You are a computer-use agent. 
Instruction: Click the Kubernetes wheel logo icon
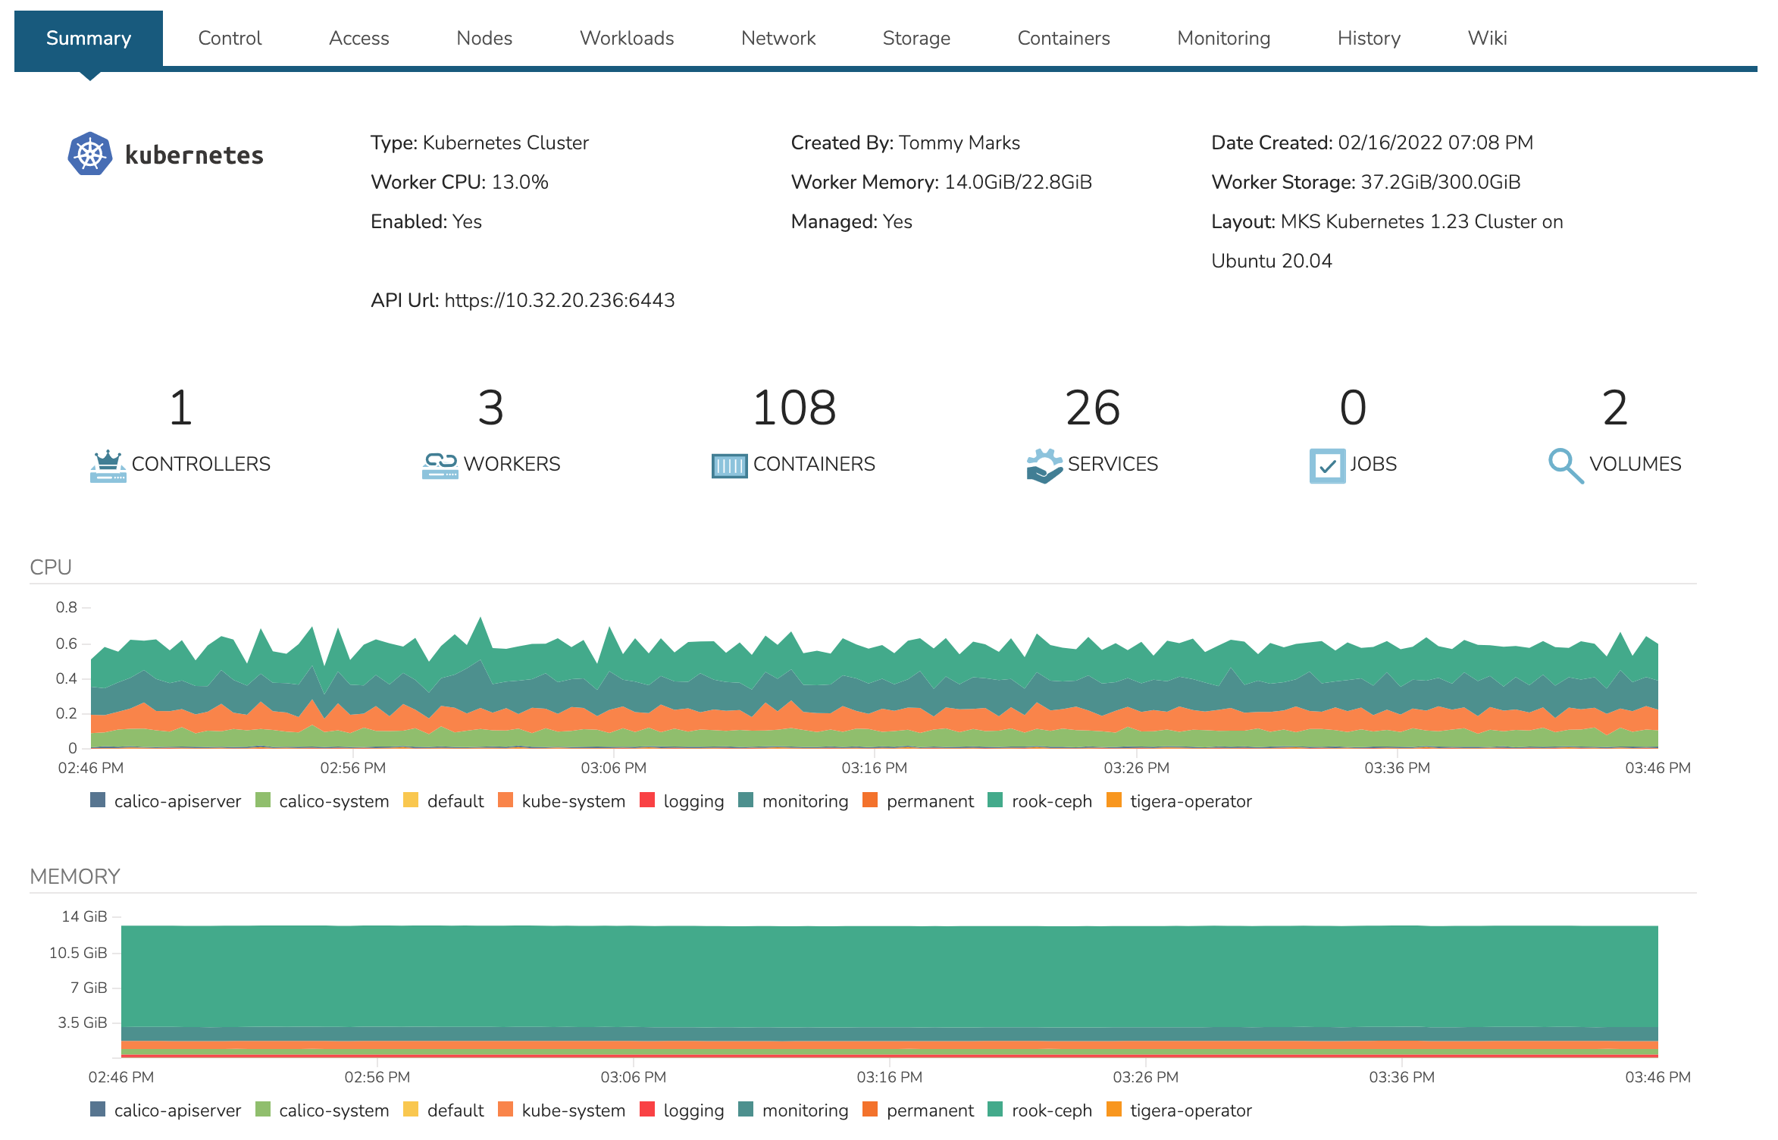[89, 154]
